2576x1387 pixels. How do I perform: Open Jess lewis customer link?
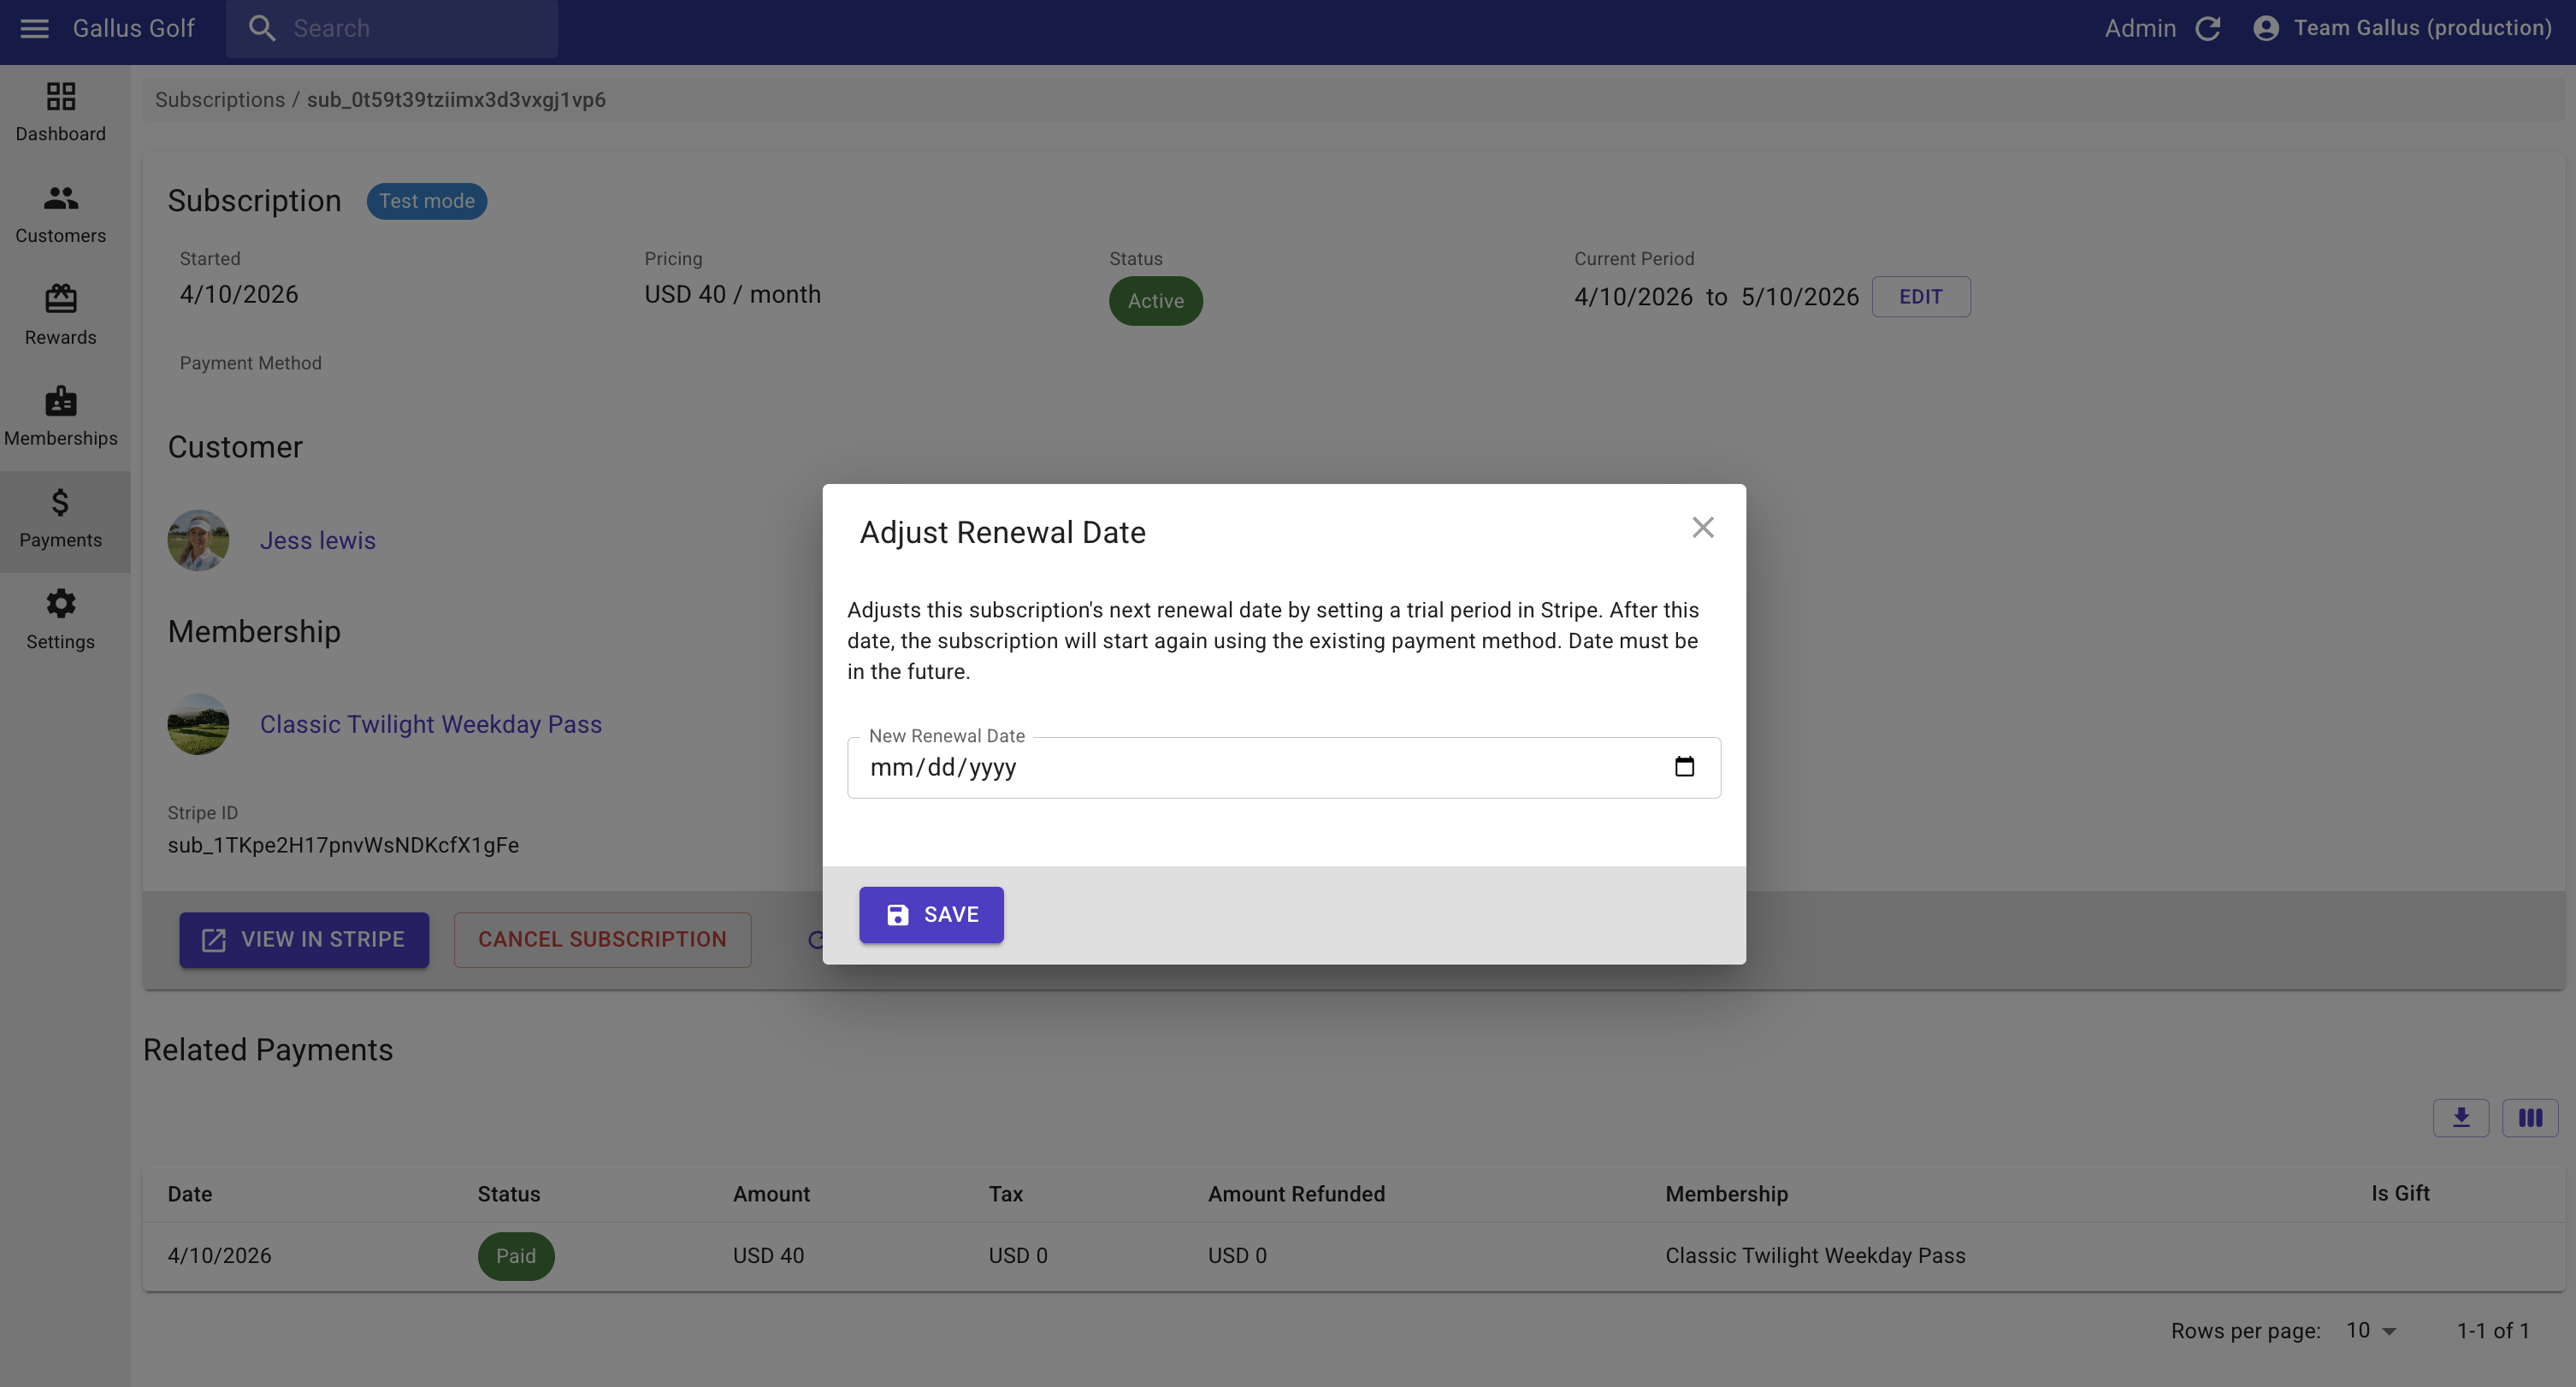[x=317, y=540]
